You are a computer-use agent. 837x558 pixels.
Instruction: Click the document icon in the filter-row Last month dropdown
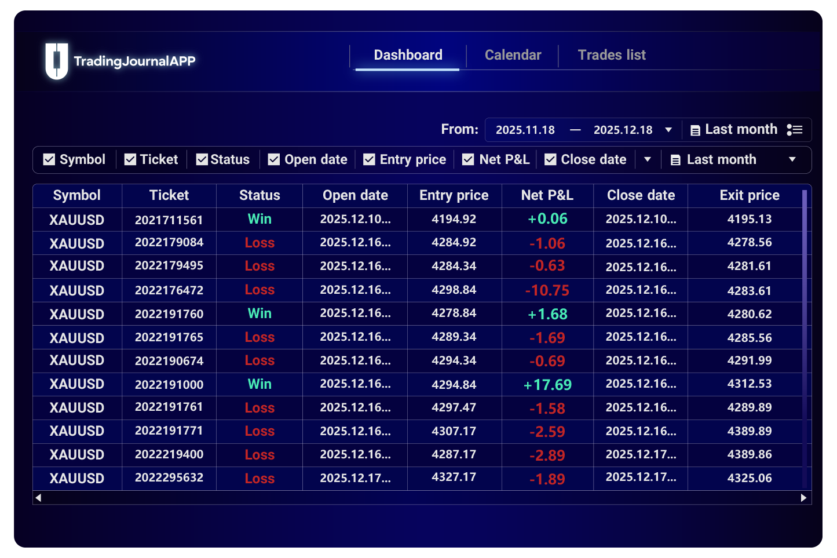click(x=675, y=160)
